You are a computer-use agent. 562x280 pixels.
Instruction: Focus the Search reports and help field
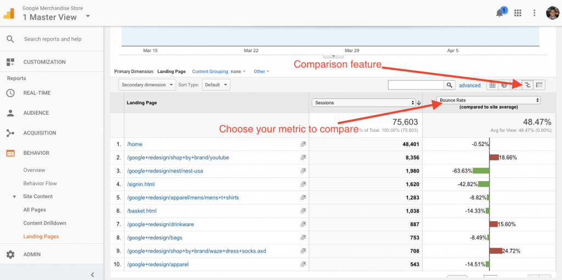click(53, 39)
